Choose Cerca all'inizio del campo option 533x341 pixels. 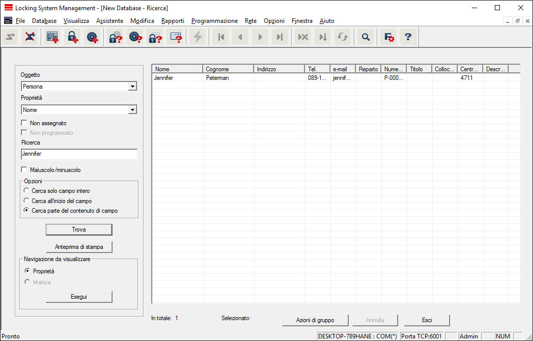27,201
